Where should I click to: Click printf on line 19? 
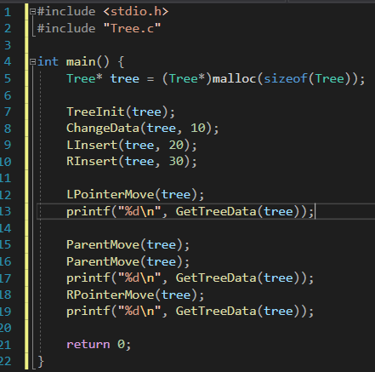pyautogui.click(x=88, y=311)
